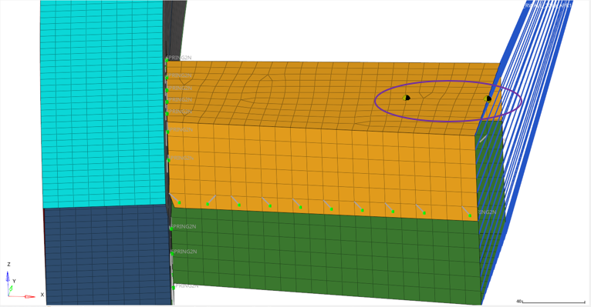591x307 pixels.
Task: Pick the SPRING2N label at right end of spring row
Action: pyautogui.click(x=487, y=212)
